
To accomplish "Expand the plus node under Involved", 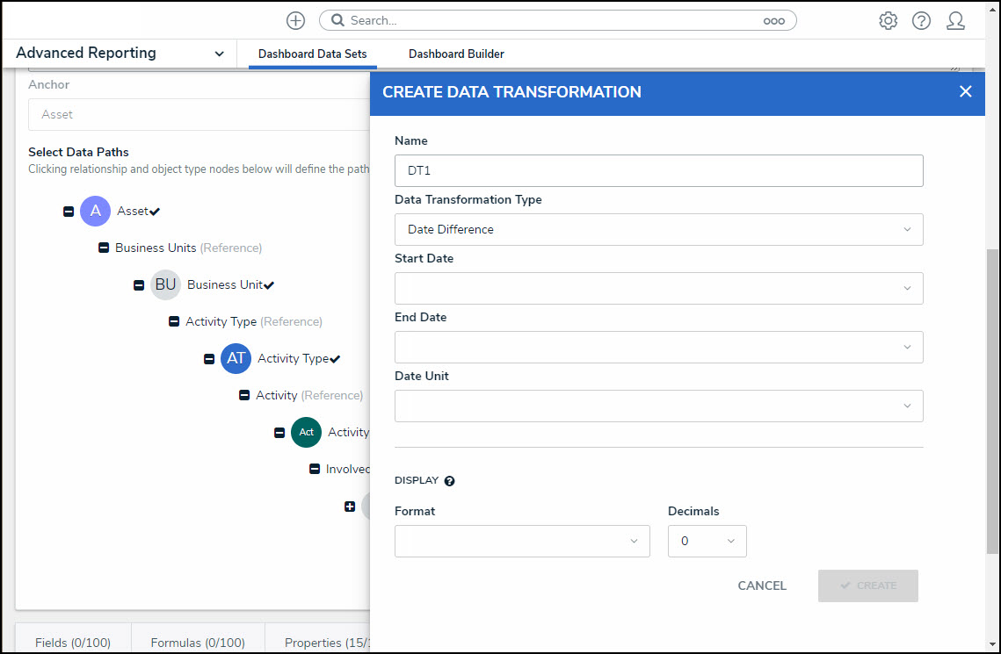I will [350, 507].
